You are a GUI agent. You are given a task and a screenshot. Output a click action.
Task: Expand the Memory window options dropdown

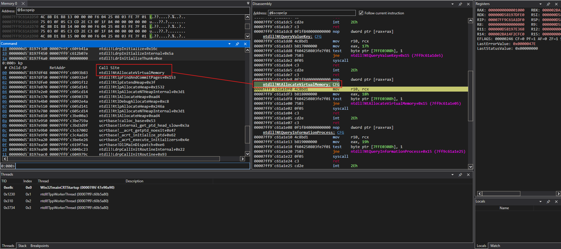[248, 4]
